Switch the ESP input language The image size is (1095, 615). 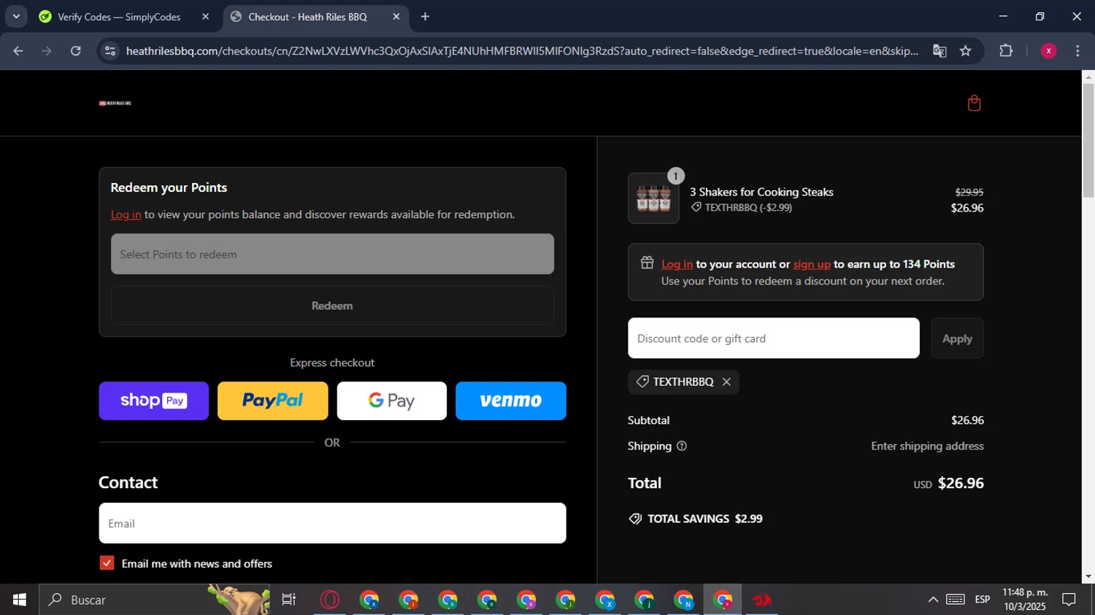(983, 600)
